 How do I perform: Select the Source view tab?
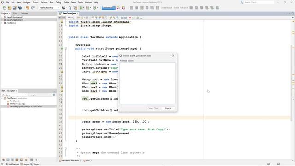click(x=62, y=18)
